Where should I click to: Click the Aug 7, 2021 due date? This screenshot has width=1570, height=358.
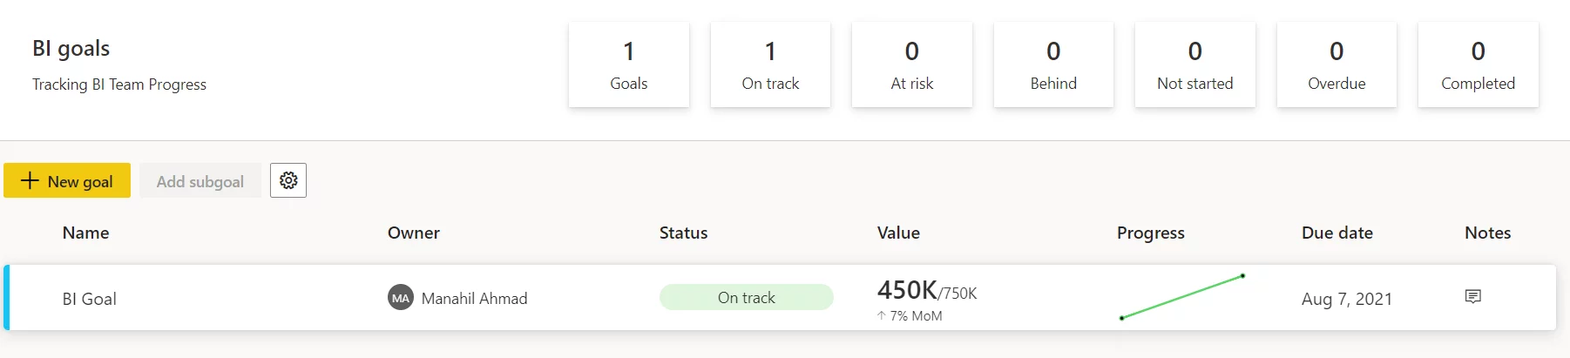click(x=1347, y=299)
